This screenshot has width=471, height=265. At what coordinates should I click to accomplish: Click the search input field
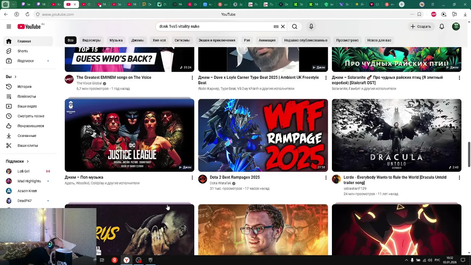click(x=215, y=26)
